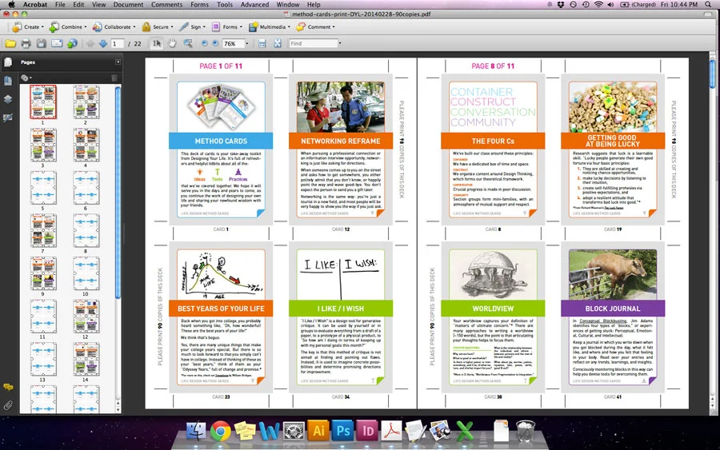This screenshot has width=720, height=450.
Task: Open the Document menu
Action: click(129, 5)
